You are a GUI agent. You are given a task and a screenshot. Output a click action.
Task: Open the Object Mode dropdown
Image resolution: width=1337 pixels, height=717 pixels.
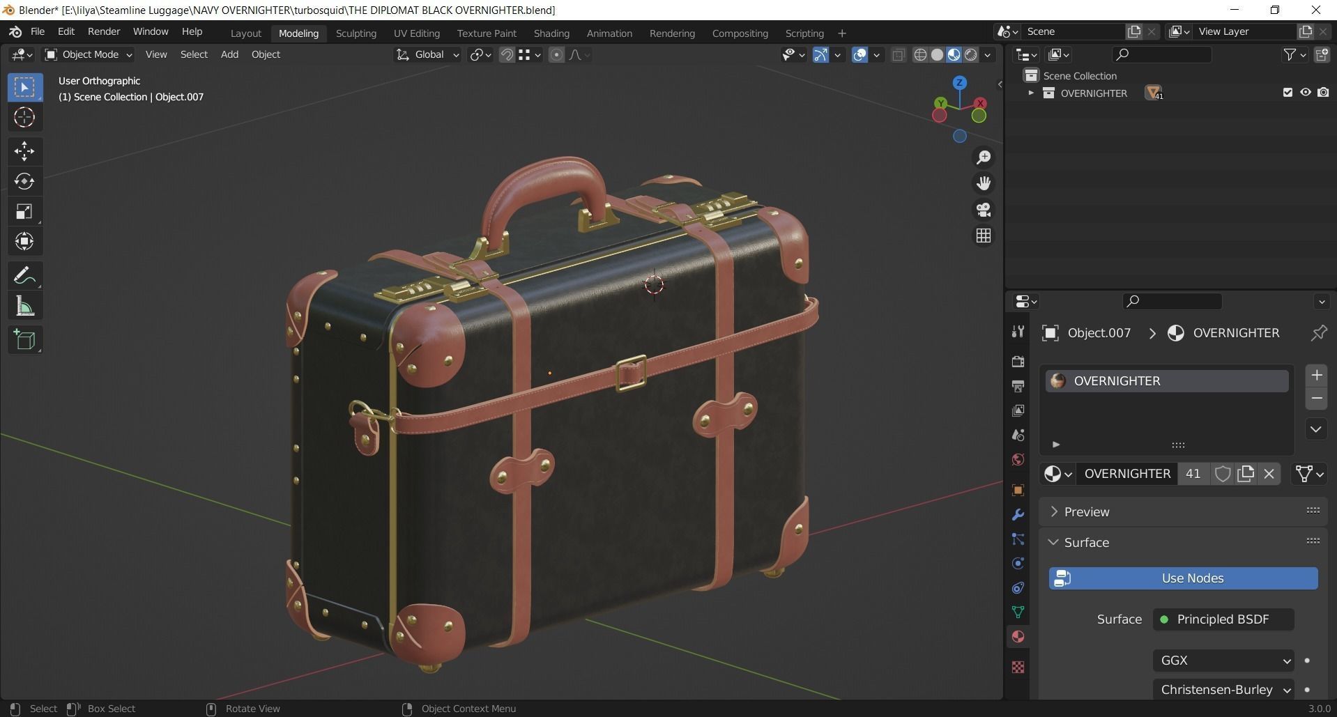[89, 54]
